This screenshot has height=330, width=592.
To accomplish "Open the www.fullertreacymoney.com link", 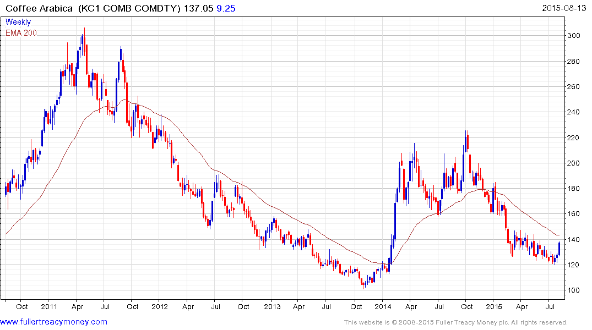I will tap(53, 322).
